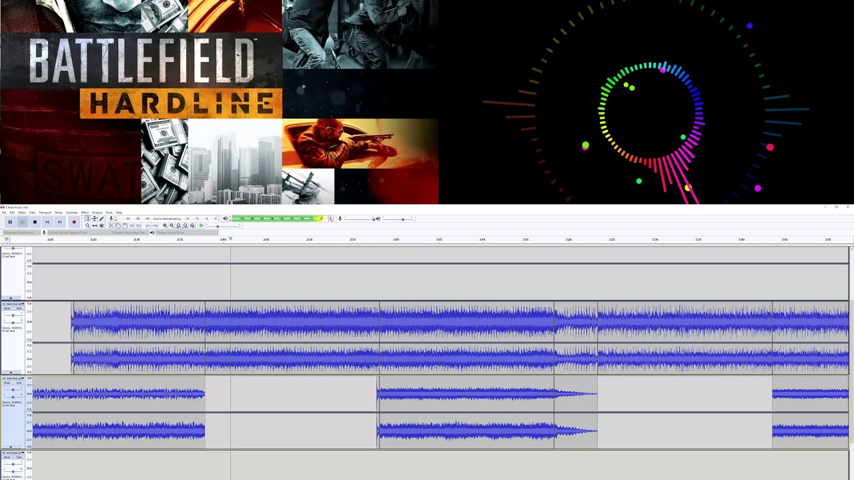Viewport: 854px width, 480px height.
Task: Collapse the first track with its bottom arrow
Action: (x=11, y=297)
